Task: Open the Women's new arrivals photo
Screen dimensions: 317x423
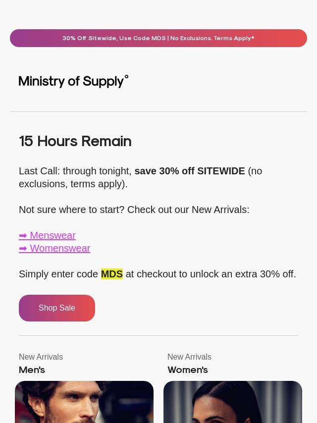Action: [233, 402]
